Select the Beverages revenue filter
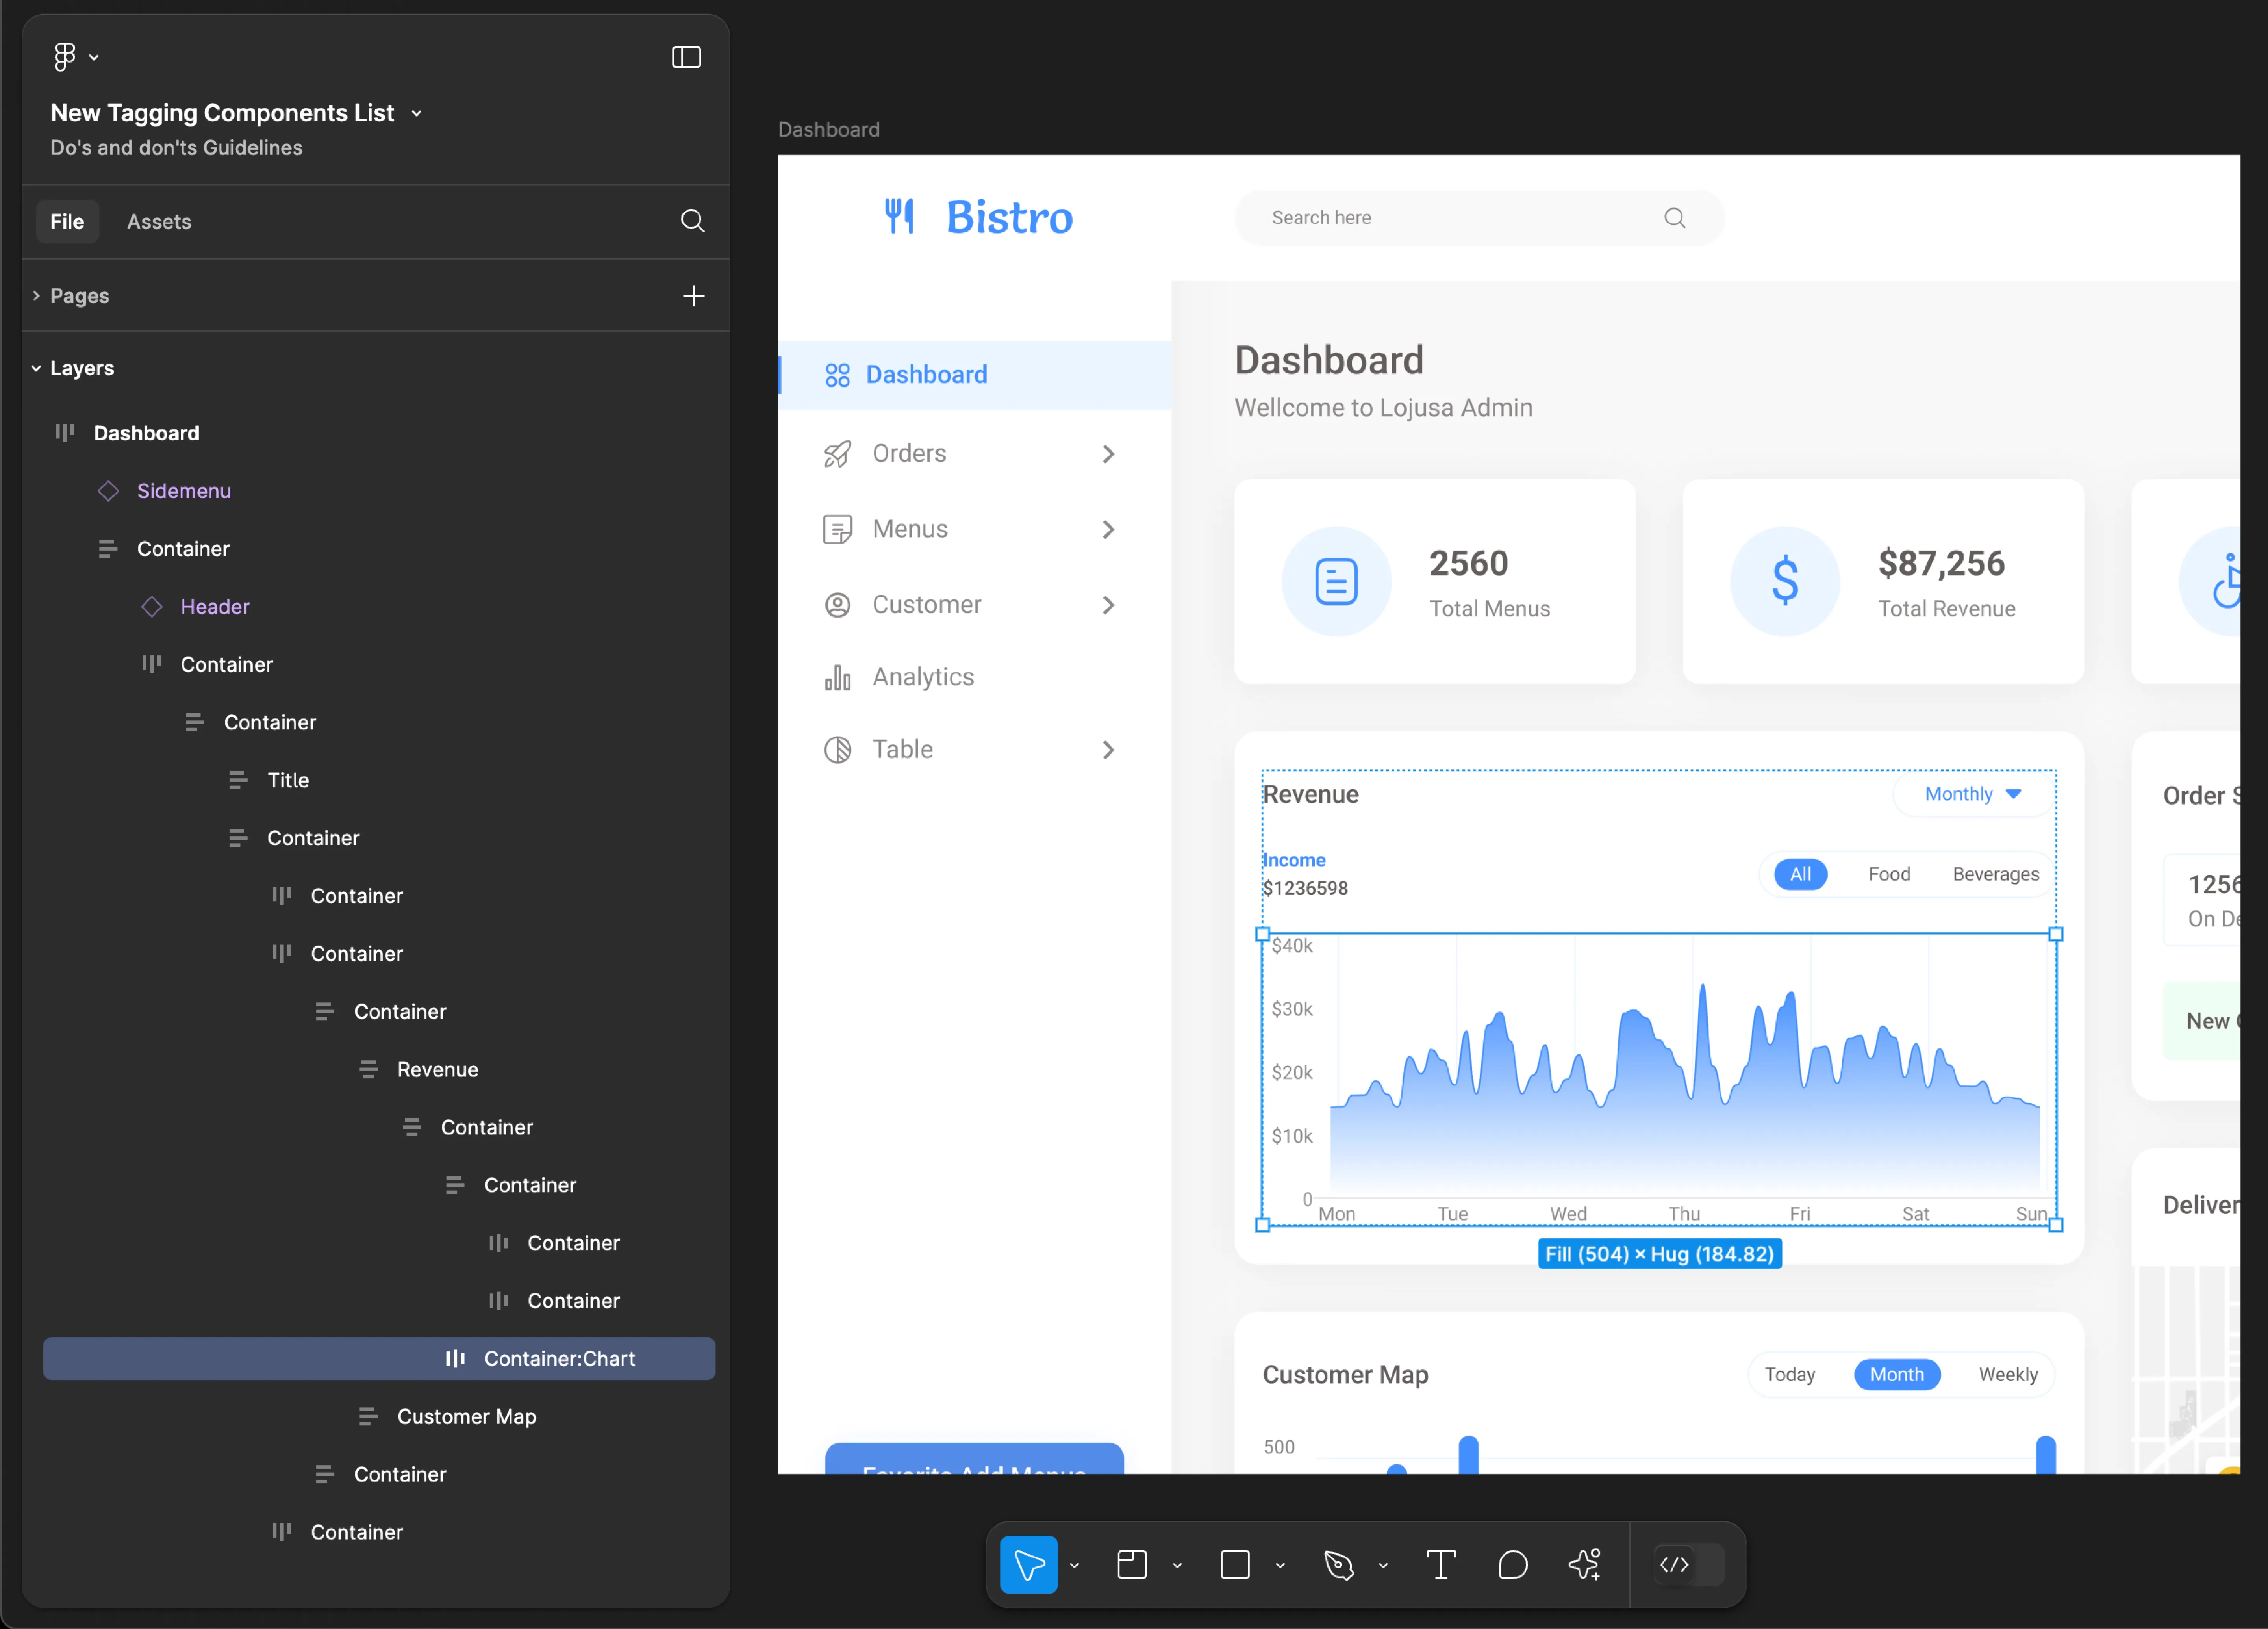 (x=1995, y=874)
